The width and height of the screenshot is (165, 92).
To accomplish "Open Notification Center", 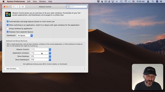I will (161, 2).
